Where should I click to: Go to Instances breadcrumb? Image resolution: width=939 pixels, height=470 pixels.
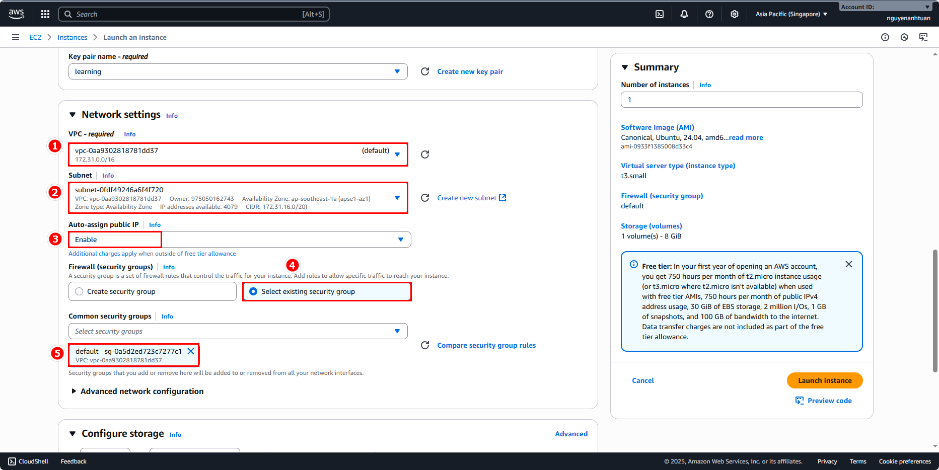(72, 37)
